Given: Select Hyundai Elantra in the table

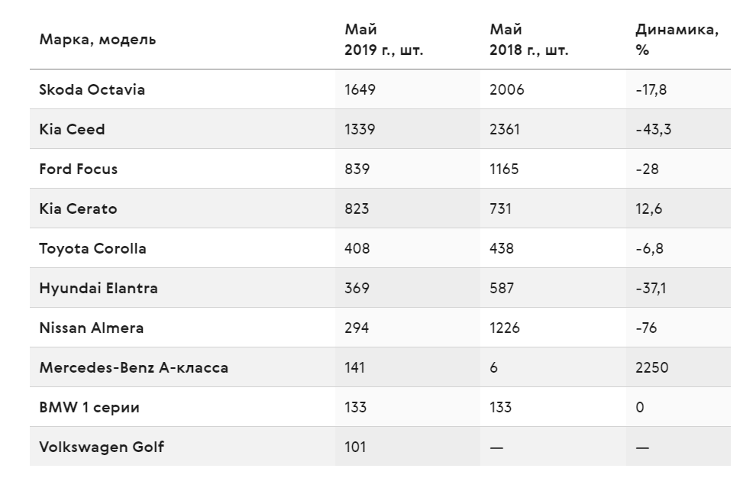Looking at the screenshot, I should click(99, 288).
